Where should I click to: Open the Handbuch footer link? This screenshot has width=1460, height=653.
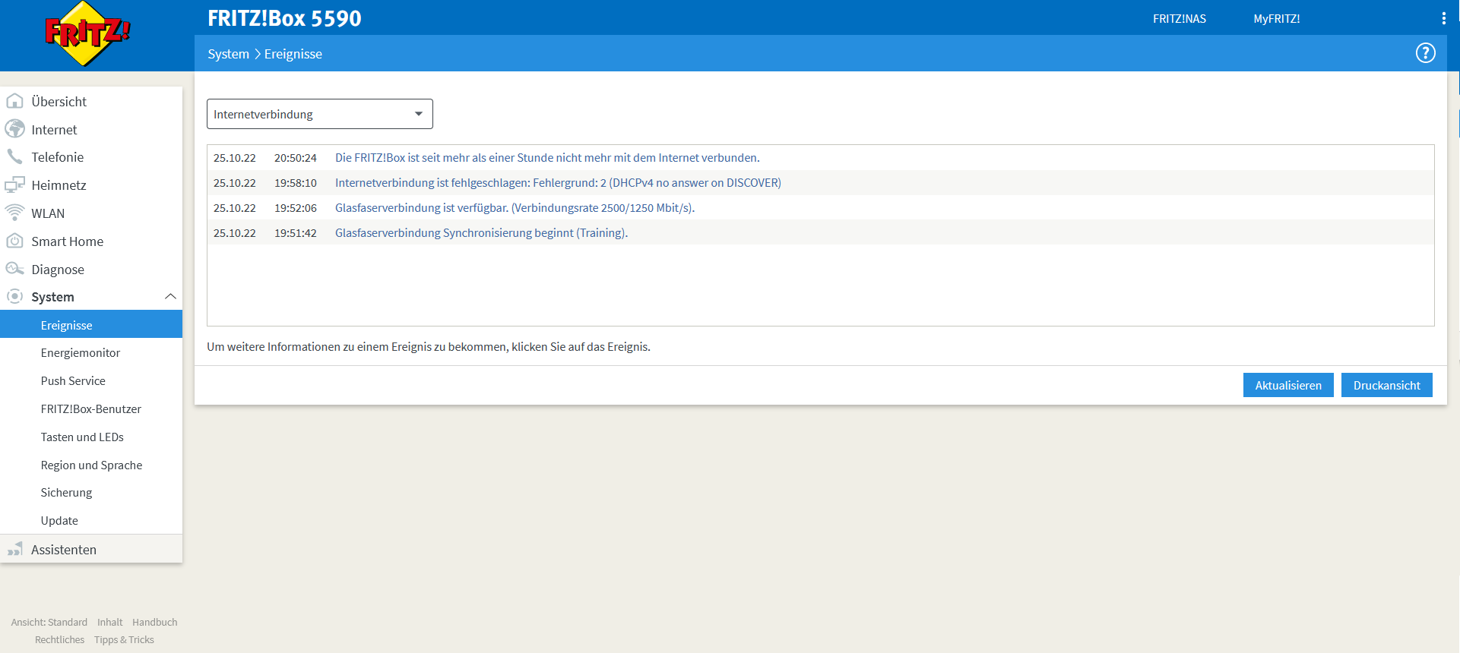155,622
